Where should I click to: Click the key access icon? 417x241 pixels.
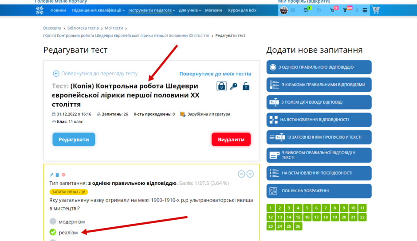(233, 86)
